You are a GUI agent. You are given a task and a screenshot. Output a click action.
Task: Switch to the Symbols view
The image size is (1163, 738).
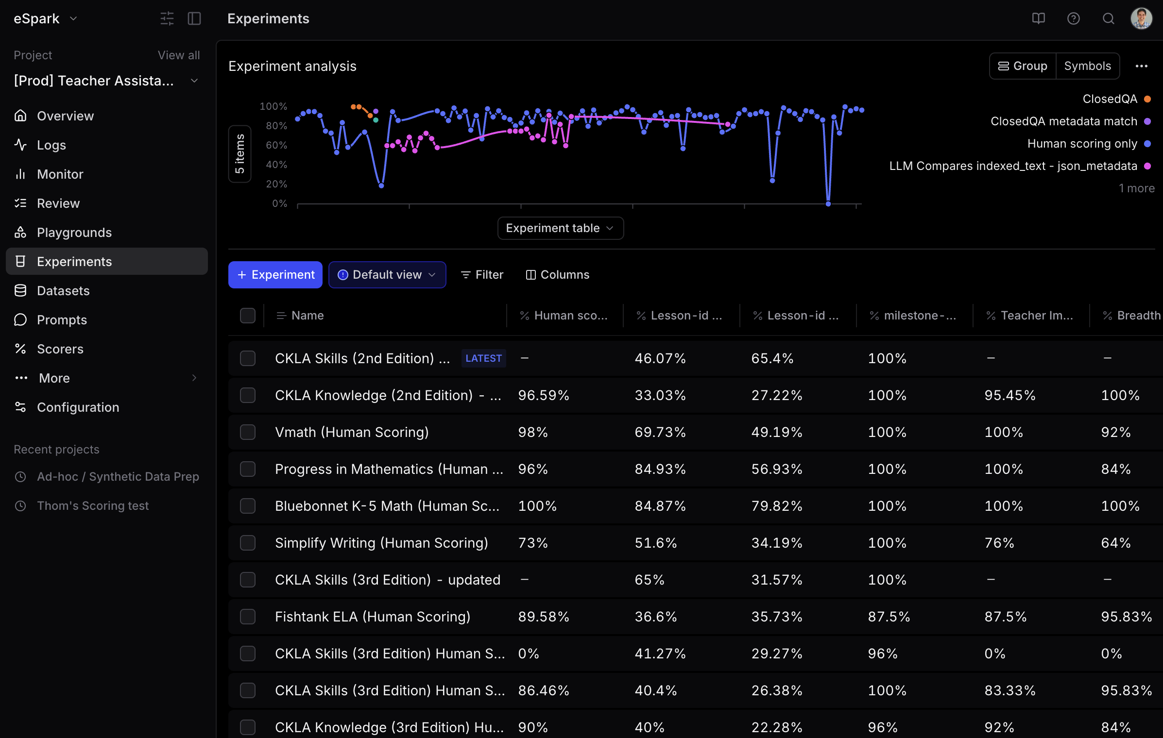(1087, 66)
